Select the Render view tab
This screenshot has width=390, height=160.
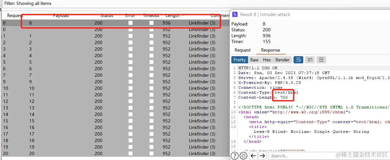point(282,60)
